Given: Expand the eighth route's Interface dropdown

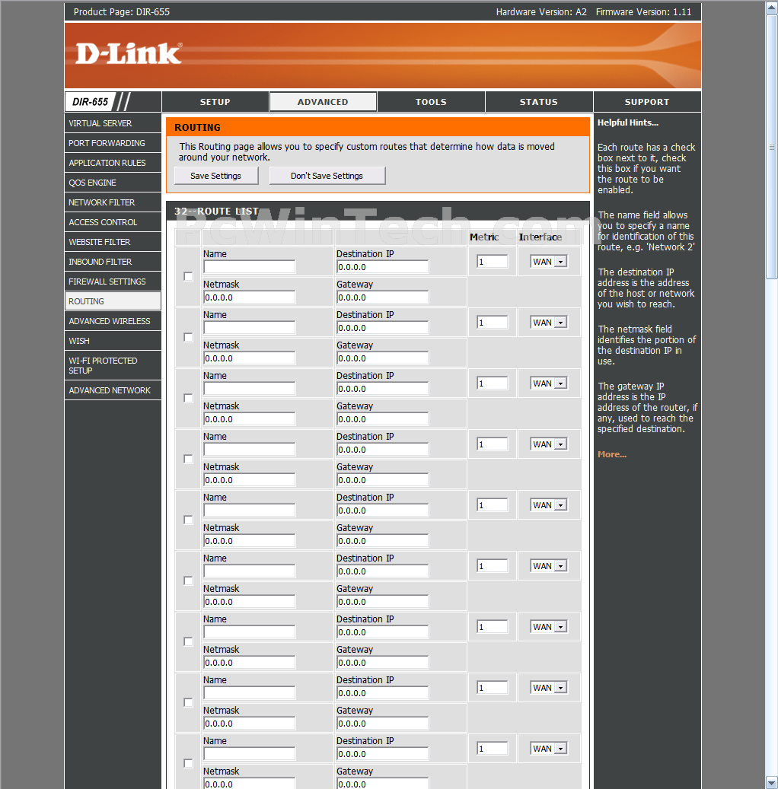Looking at the screenshot, I should pyautogui.click(x=549, y=688).
